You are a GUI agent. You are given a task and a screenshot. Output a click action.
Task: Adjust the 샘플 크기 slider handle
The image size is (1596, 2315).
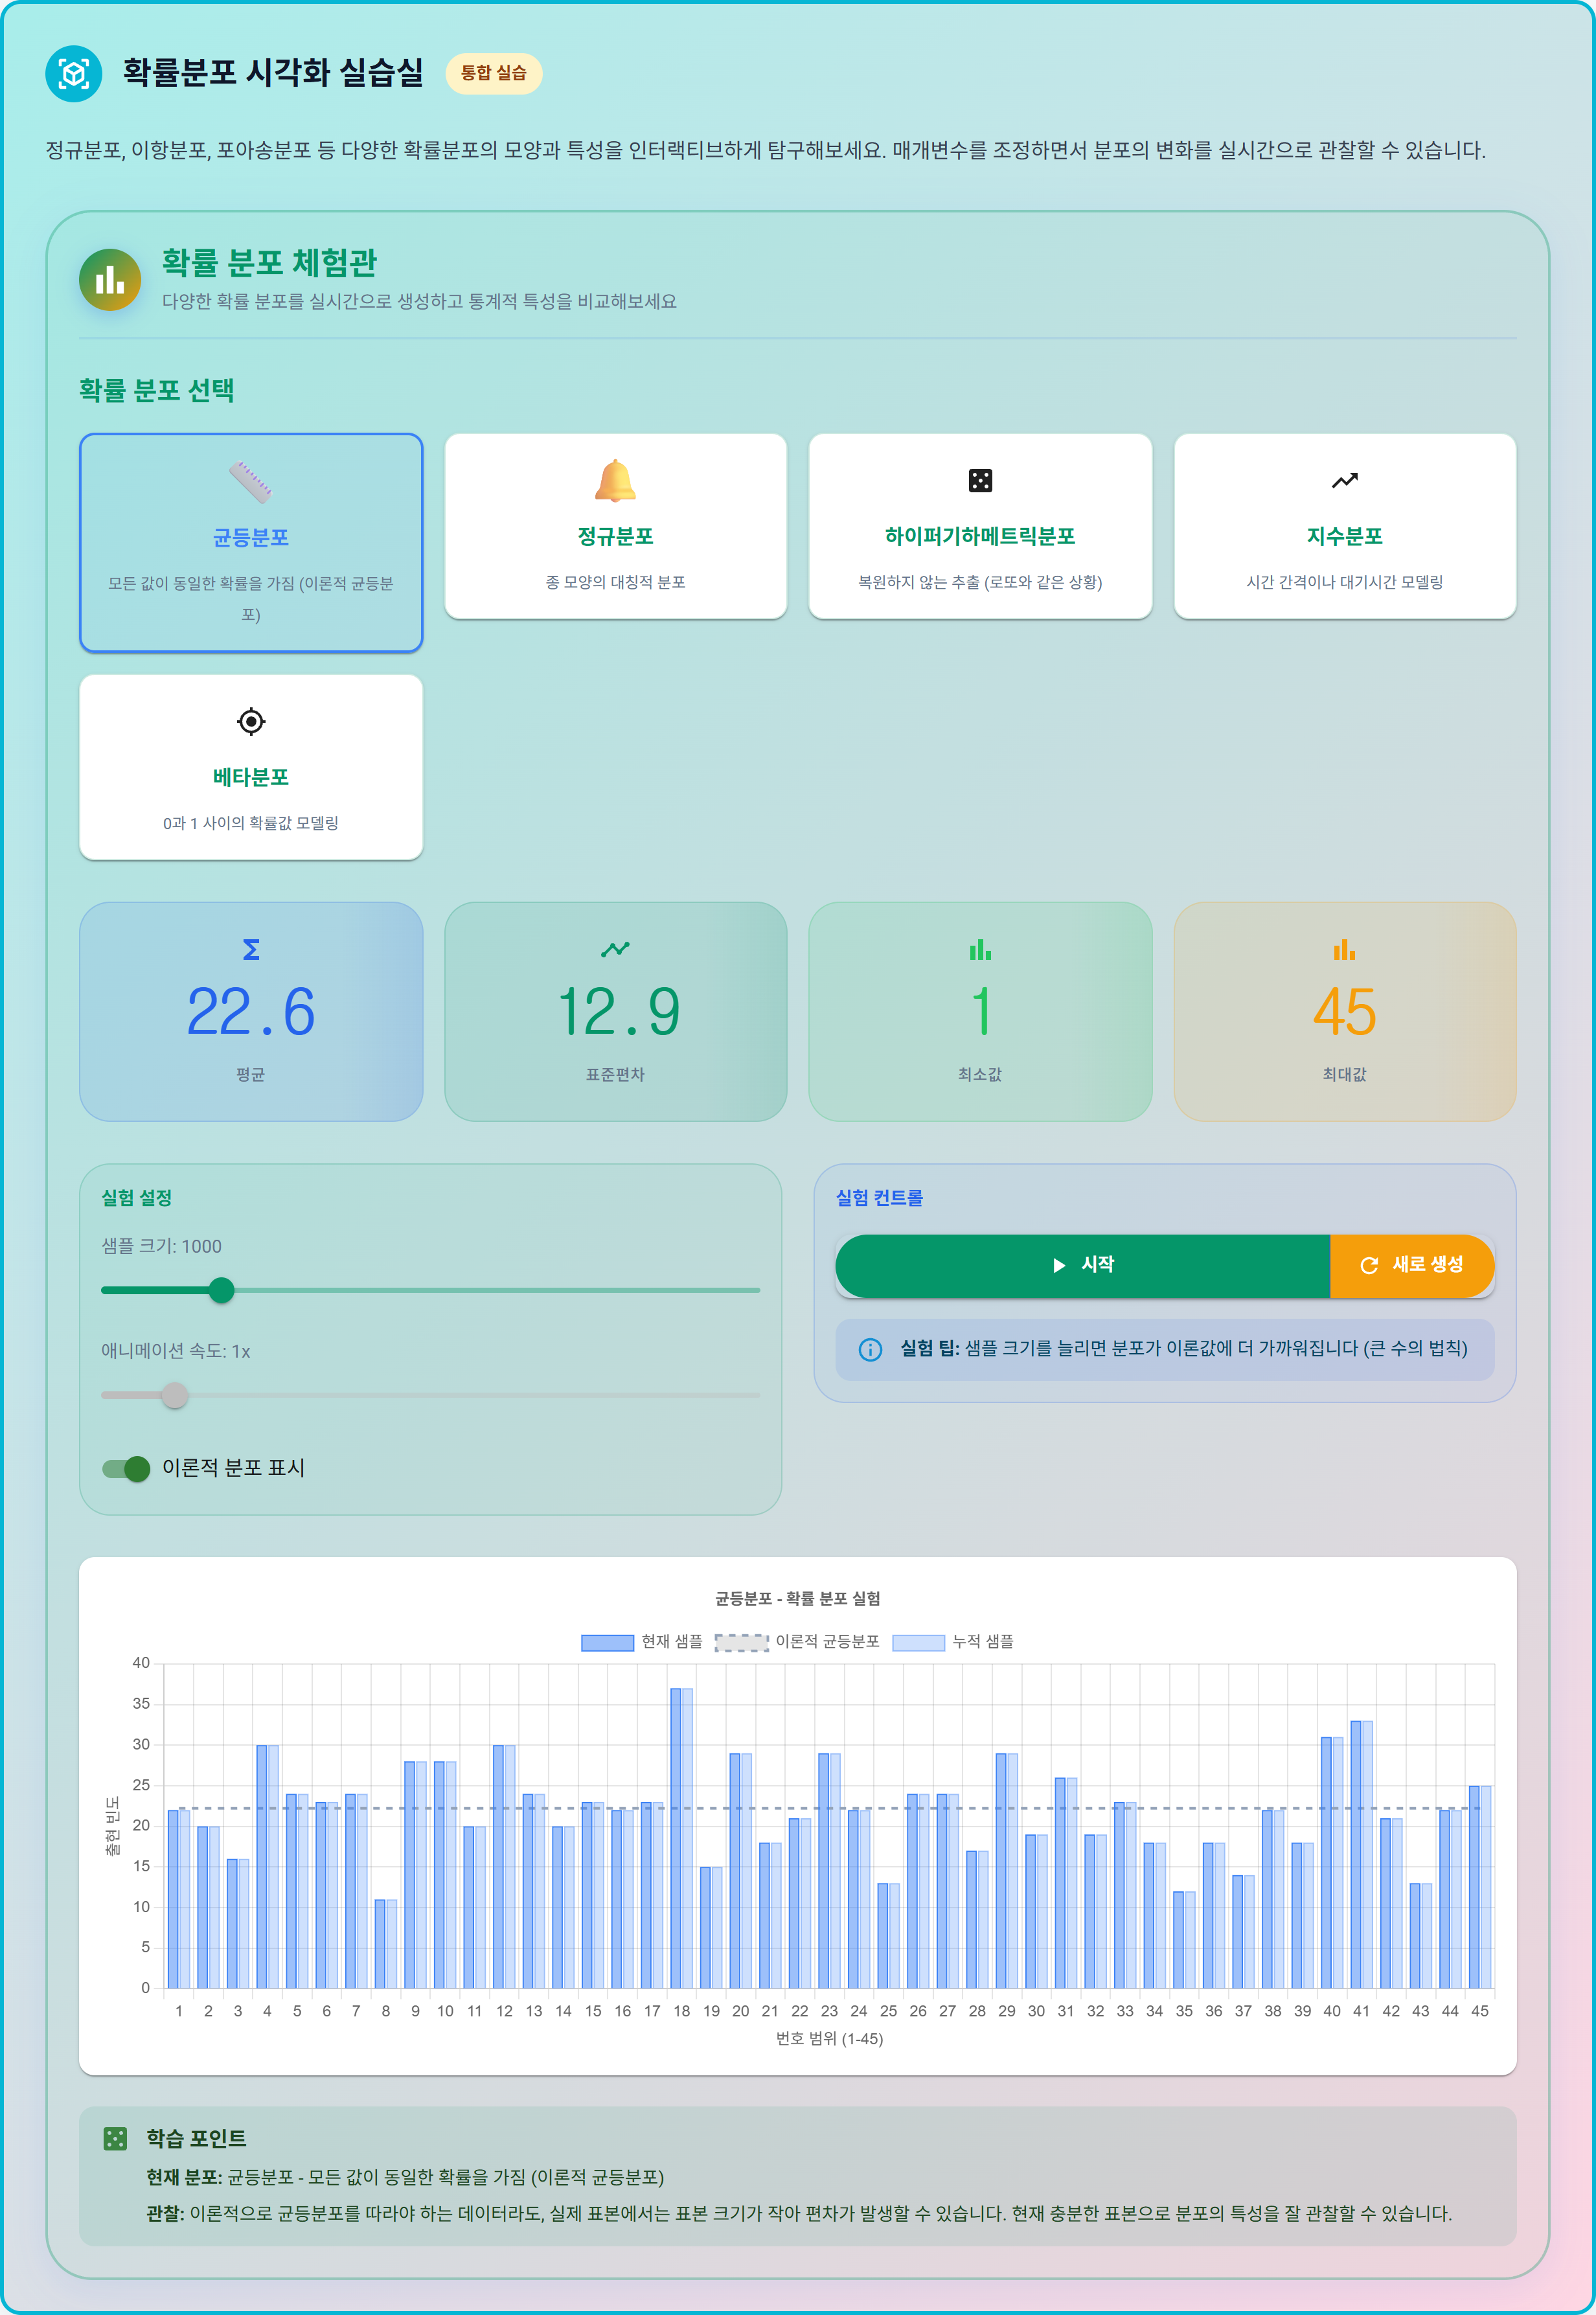(x=222, y=1290)
